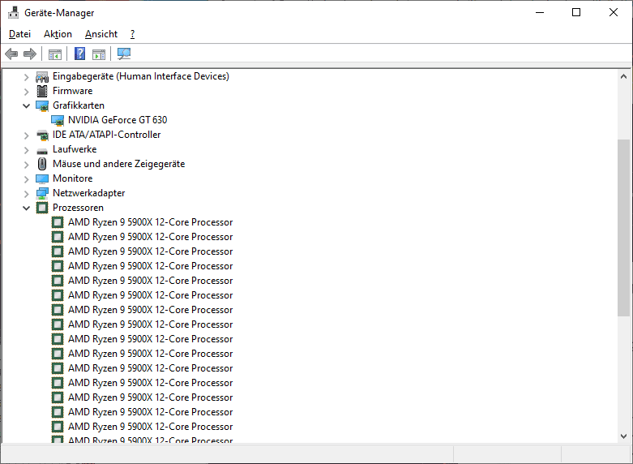Click the scrollbar up arrow
The image size is (633, 464).
(623, 76)
